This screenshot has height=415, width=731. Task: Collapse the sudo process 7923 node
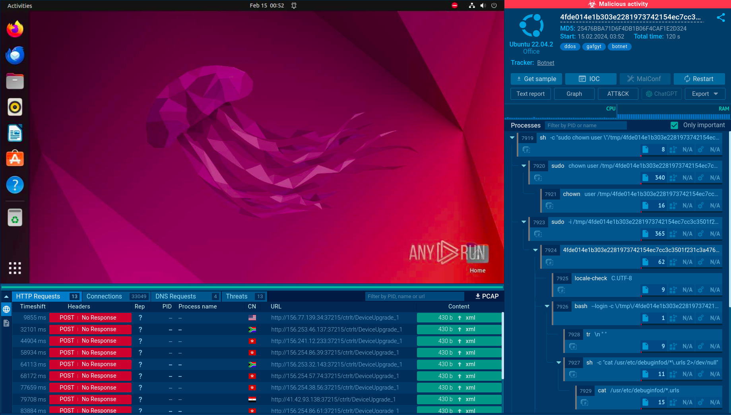(x=524, y=222)
